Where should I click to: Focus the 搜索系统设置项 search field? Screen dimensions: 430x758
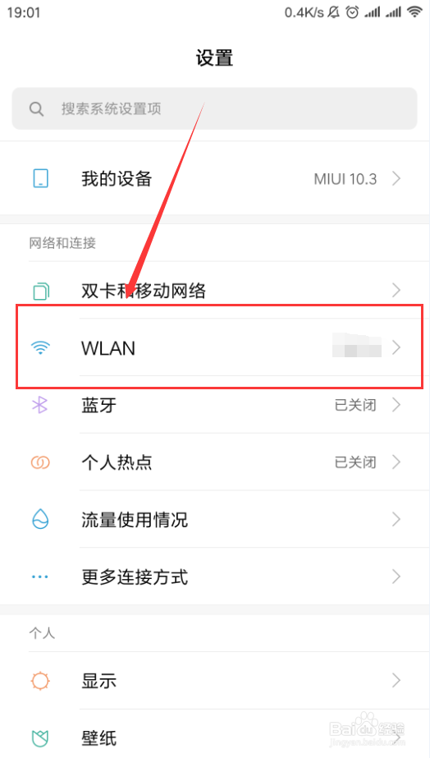[x=214, y=108]
